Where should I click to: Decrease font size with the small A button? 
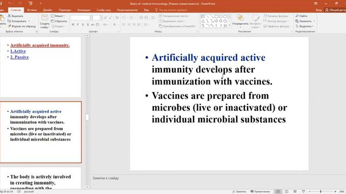tap(110, 18)
